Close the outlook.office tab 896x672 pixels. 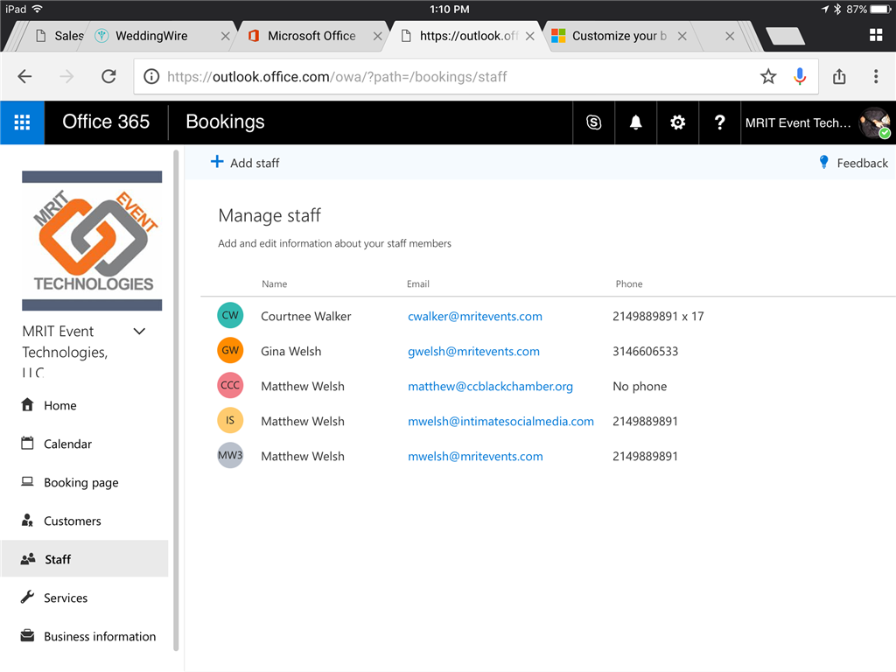pos(529,36)
